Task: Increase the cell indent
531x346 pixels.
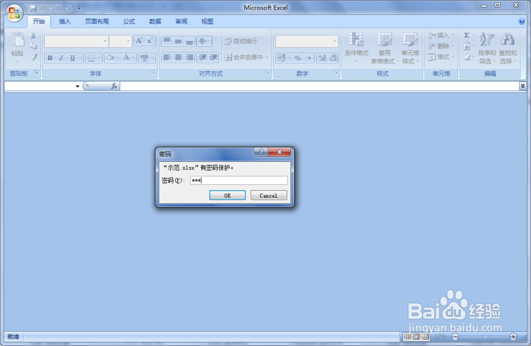Action: coord(213,57)
